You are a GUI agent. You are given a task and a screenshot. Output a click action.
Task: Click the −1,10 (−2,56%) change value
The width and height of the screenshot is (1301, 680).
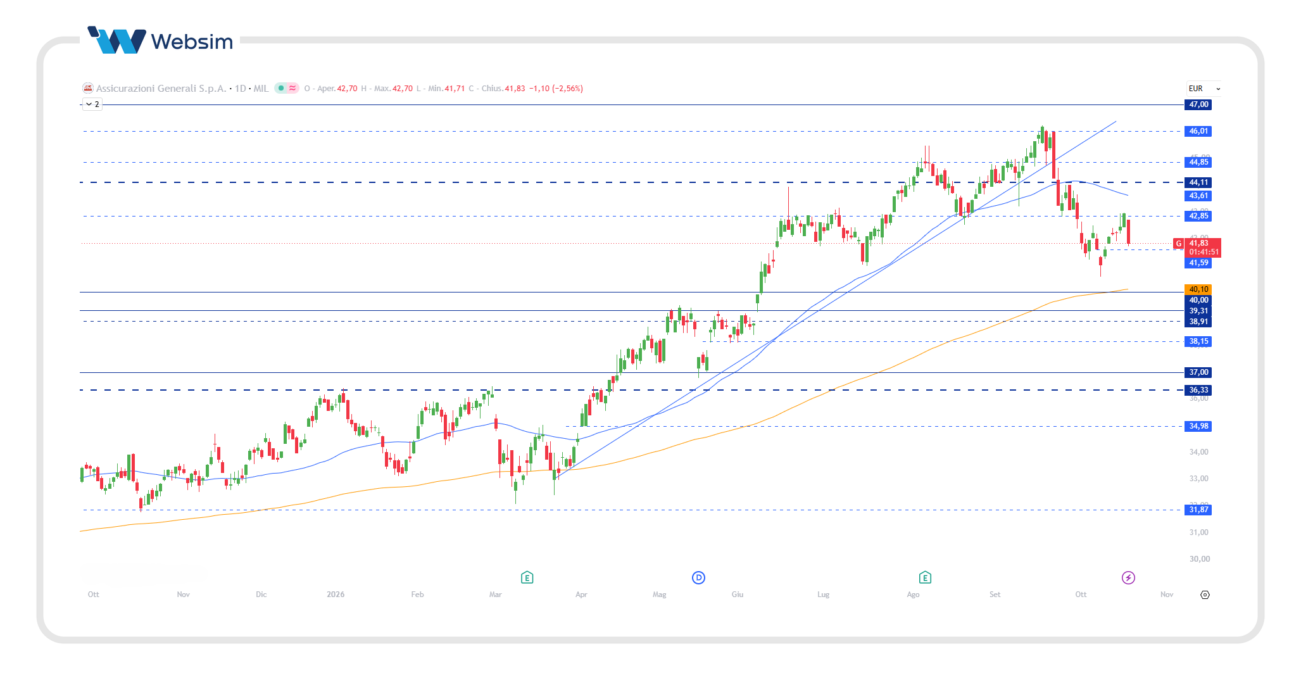click(556, 89)
